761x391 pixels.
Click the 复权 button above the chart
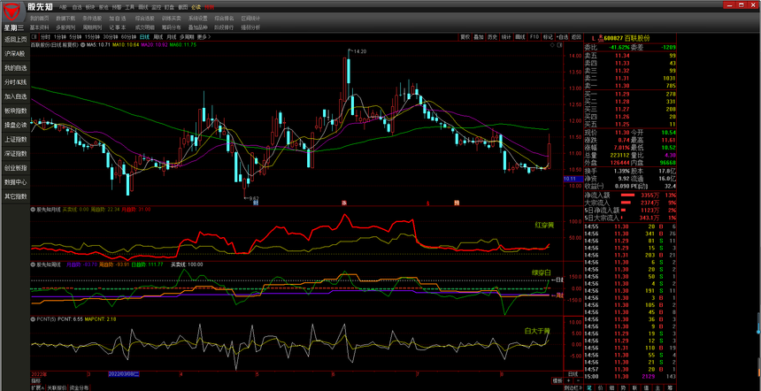click(465, 37)
